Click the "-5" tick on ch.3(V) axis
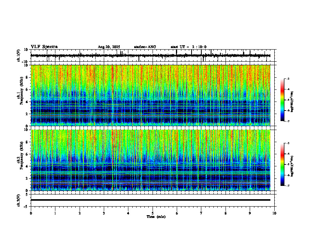The image size is (309, 239). (x=27, y=207)
